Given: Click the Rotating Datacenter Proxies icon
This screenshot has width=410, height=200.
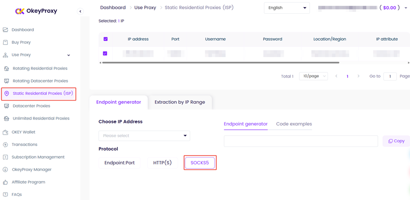Looking at the screenshot, I should [7, 81].
